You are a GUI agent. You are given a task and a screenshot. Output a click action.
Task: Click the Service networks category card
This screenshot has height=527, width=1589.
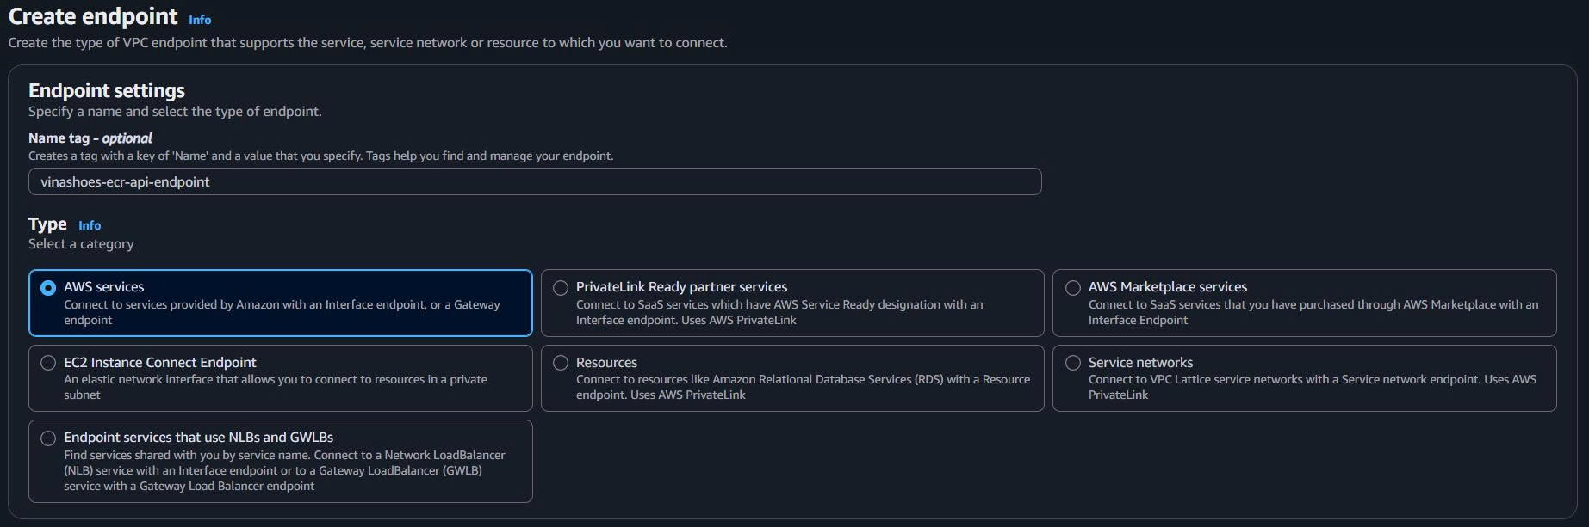(1303, 378)
